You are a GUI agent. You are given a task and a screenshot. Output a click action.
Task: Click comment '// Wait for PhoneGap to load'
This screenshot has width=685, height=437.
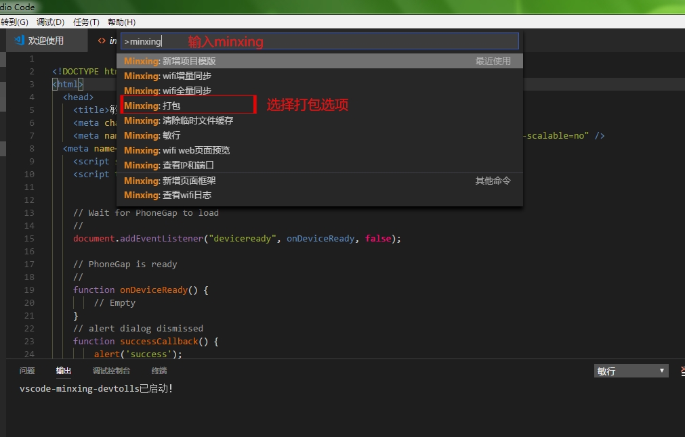[146, 213]
